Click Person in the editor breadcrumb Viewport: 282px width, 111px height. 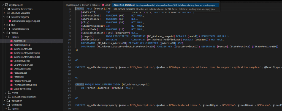(x=86, y=5)
